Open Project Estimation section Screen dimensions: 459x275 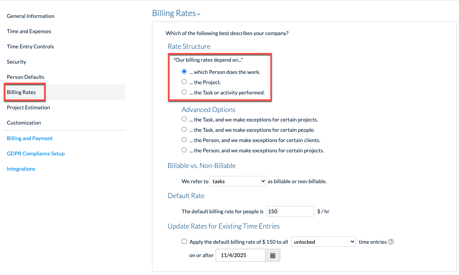point(29,107)
